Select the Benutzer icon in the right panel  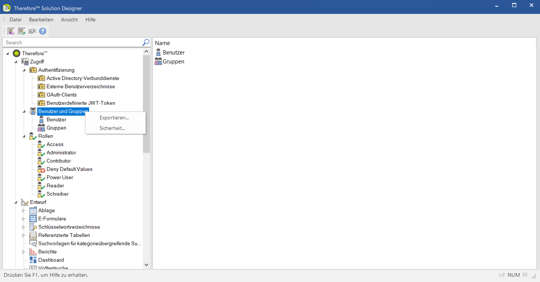coord(158,52)
